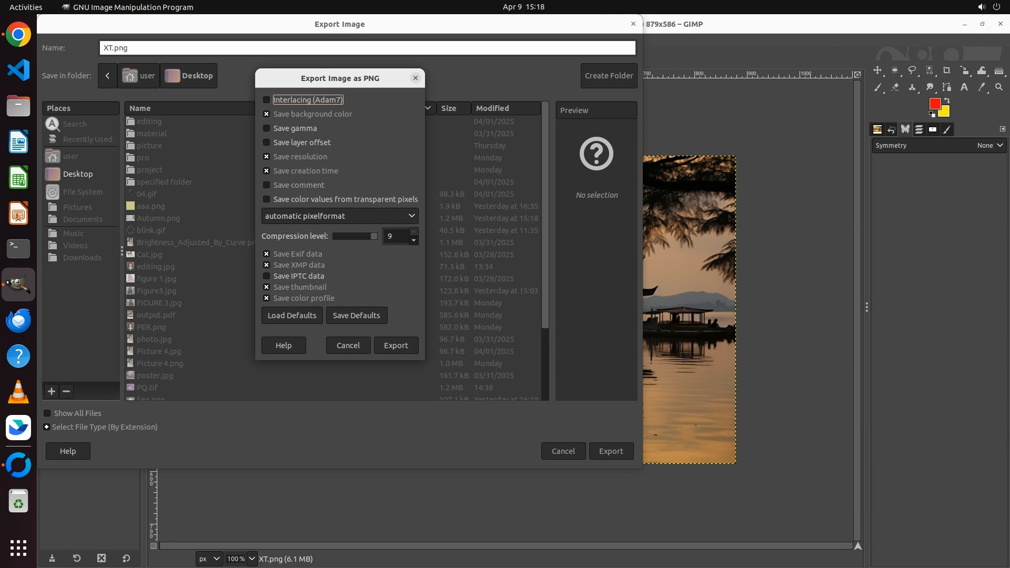The width and height of the screenshot is (1010, 568).
Task: Select the Text tool
Action: (964, 87)
